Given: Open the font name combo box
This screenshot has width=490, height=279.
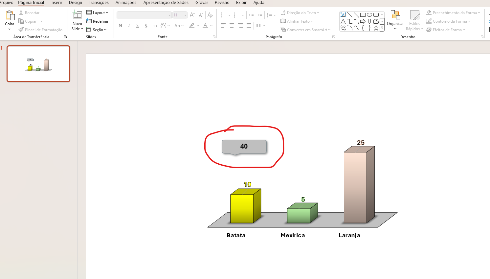Looking at the screenshot, I should click(144, 15).
